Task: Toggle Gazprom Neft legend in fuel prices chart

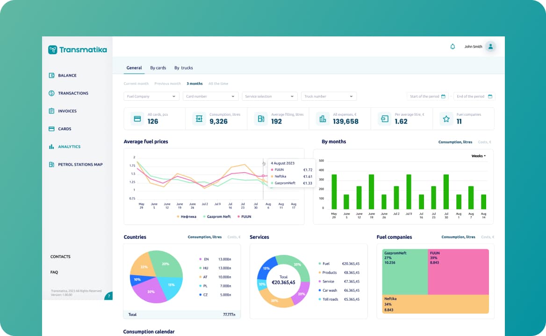Action: coord(217,217)
